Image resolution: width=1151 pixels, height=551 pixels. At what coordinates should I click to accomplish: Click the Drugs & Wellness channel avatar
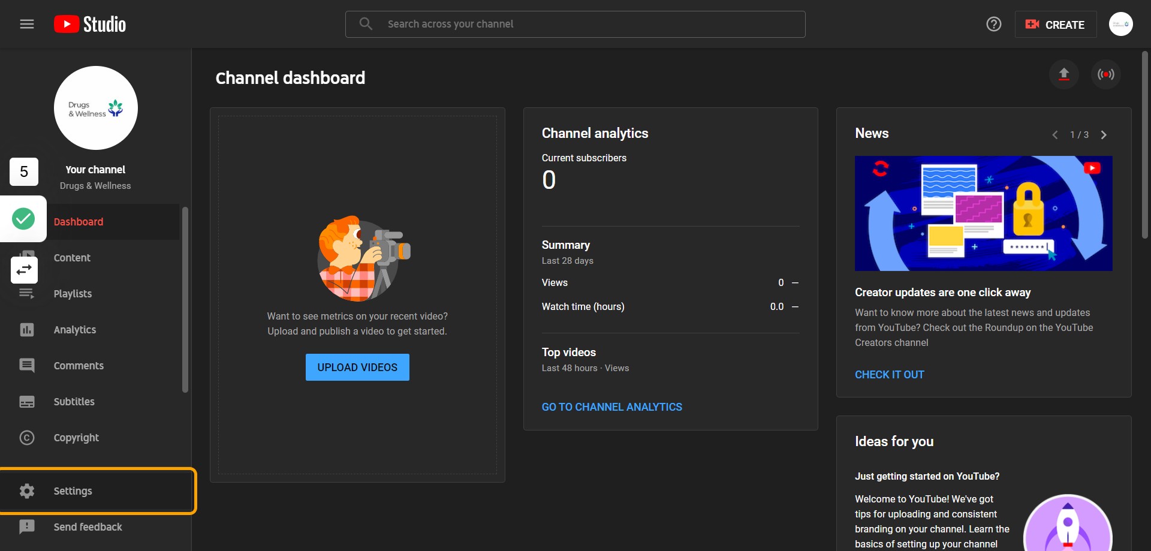[x=96, y=108]
